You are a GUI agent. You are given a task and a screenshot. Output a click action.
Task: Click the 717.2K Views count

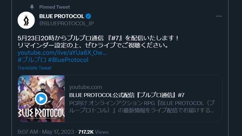pyautogui.click(x=93, y=132)
